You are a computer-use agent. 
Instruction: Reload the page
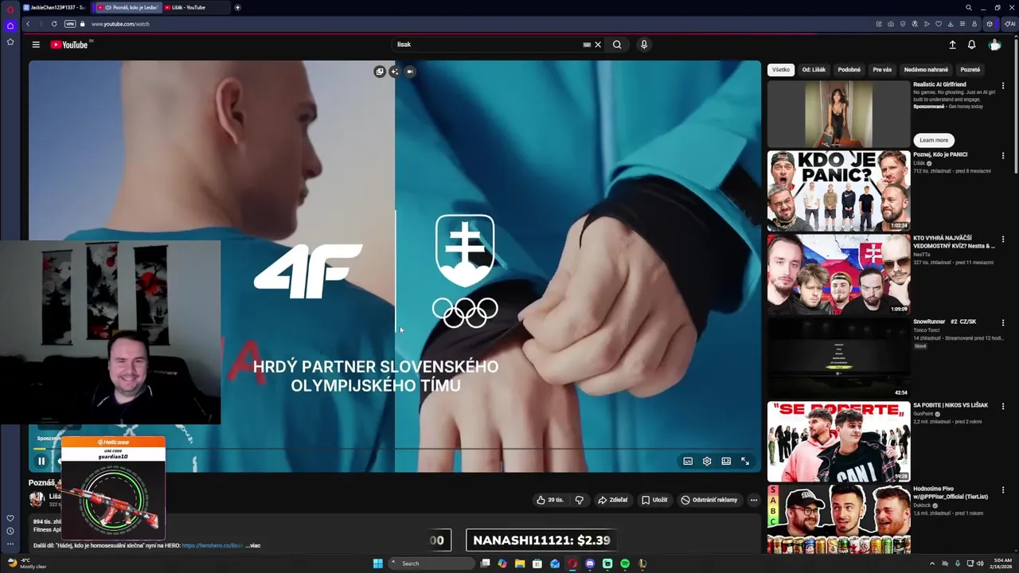[x=54, y=24]
